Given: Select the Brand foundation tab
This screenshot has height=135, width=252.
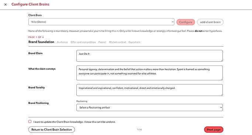Looking at the screenshot, I should tap(41, 42).
